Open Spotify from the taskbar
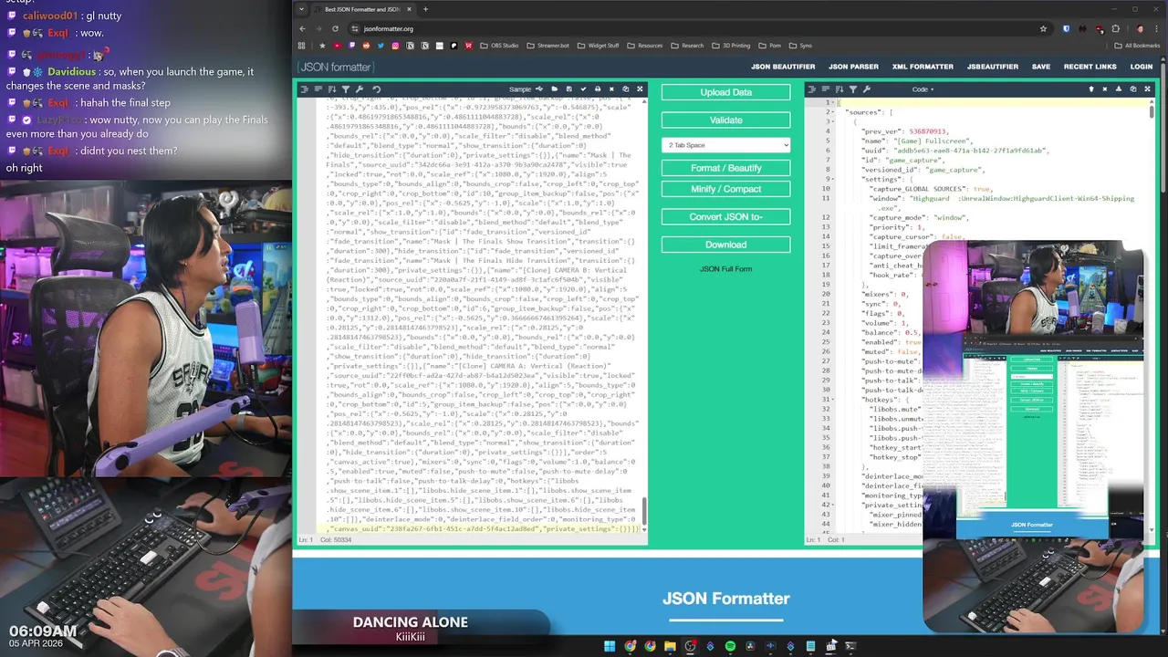Screen dimensions: 1168x657 point(730,646)
